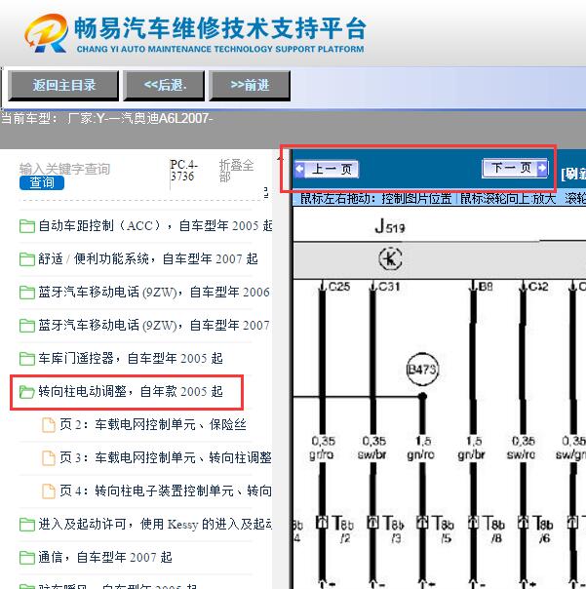Expand folder 舒适/便利功能系统 2007
The width and height of the screenshot is (586, 589).
(148, 258)
